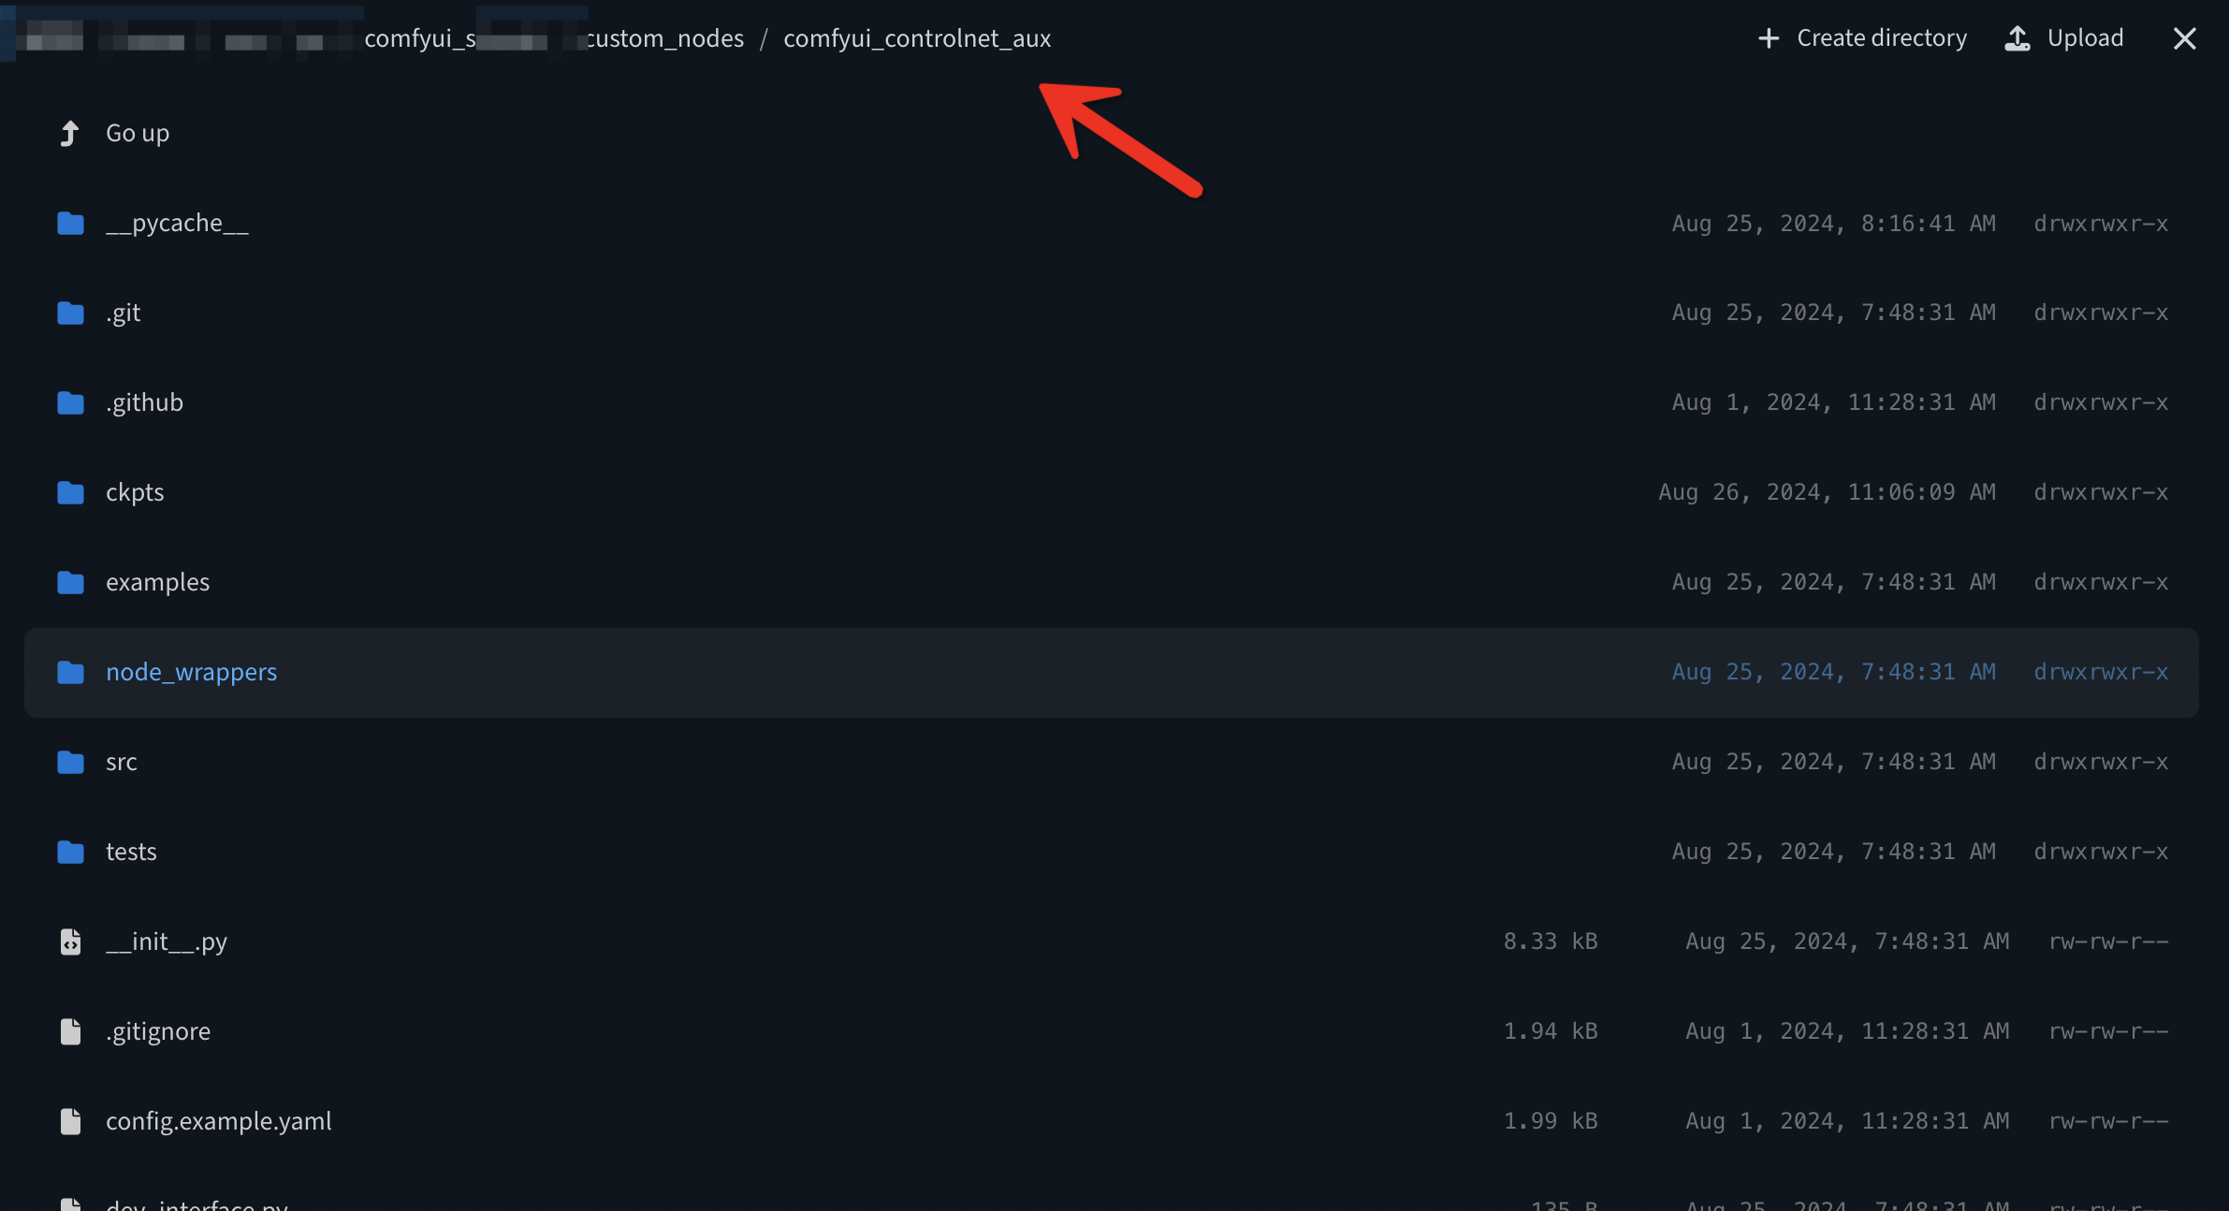Select the Create directory label
This screenshot has width=2229, height=1211.
(x=1882, y=37)
